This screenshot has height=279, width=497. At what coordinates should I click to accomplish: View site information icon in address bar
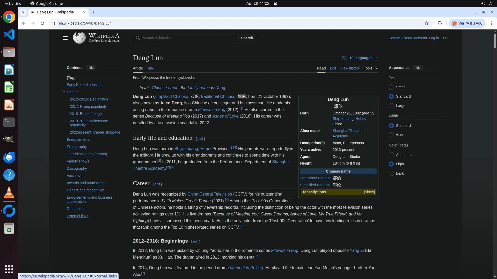pyautogui.click(x=53, y=23)
